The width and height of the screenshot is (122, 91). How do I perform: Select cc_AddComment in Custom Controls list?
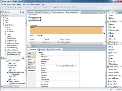pyautogui.click(x=11, y=39)
